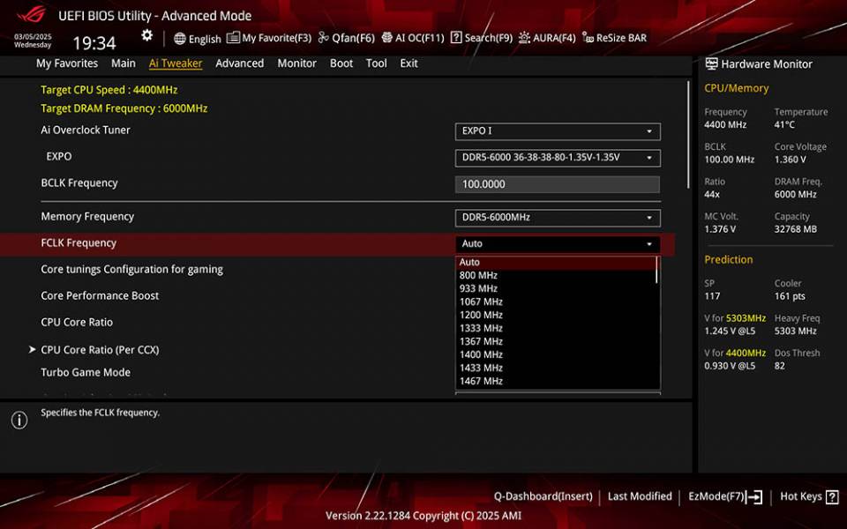Open the Memory Frequency DDR5-6000MHz dropdown
847x529 pixels.
tap(558, 218)
